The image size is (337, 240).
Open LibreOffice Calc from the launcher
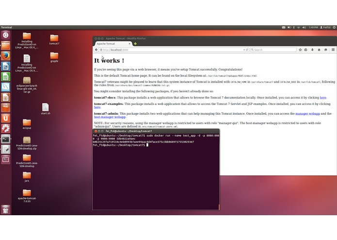point(6,77)
